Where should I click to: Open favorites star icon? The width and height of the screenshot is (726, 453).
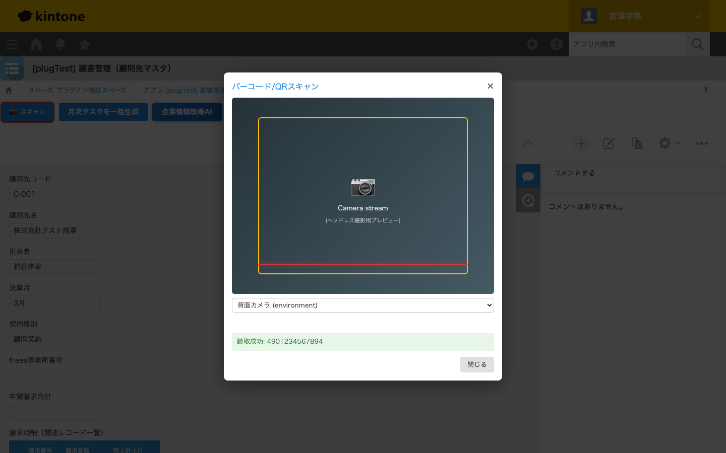click(x=85, y=44)
